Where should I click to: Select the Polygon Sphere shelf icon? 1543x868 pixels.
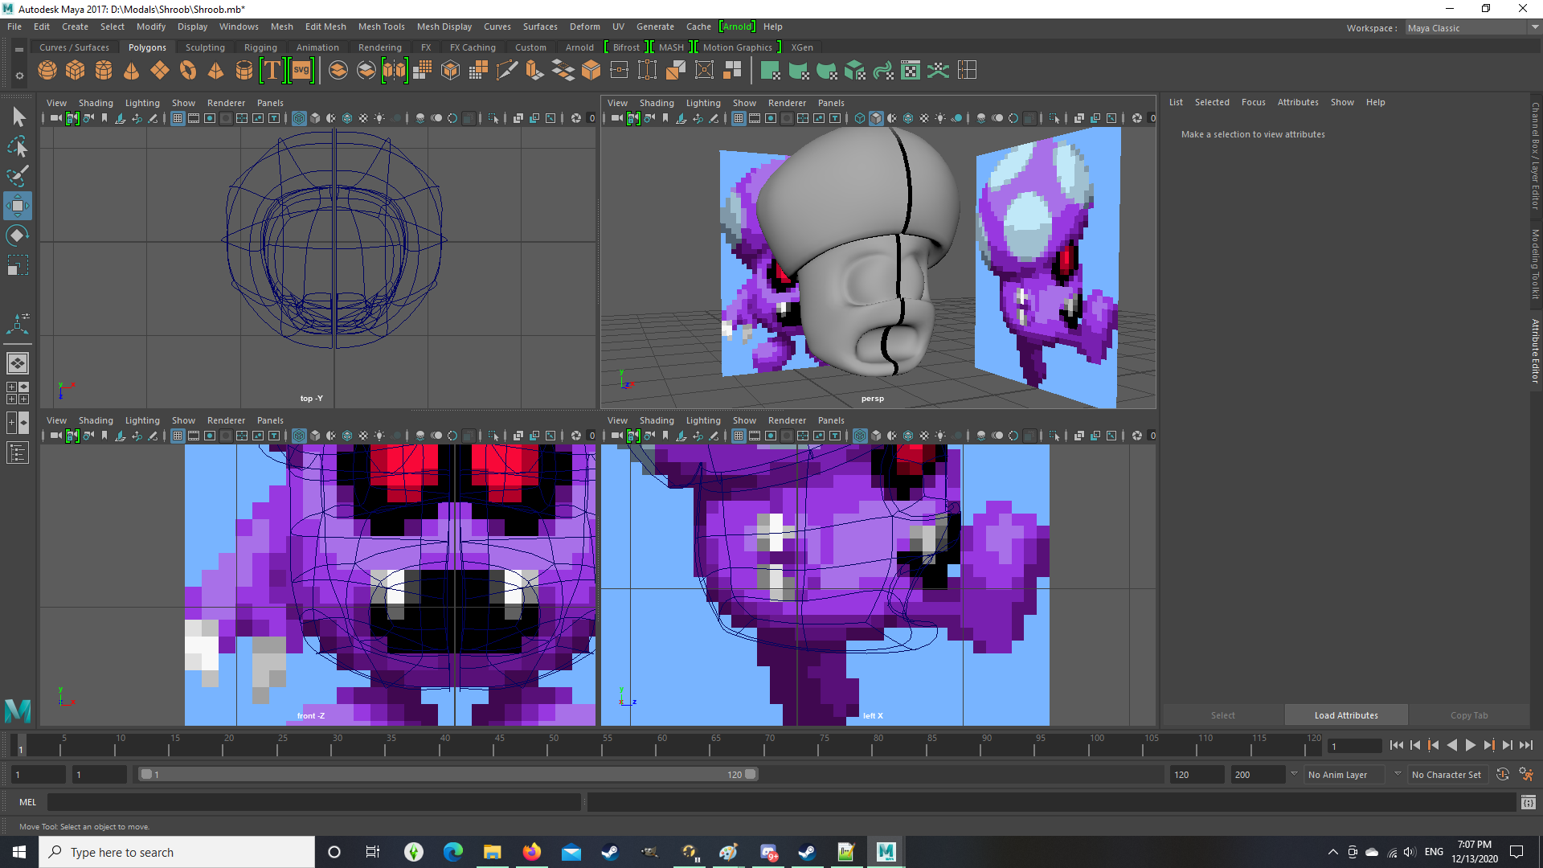click(47, 71)
